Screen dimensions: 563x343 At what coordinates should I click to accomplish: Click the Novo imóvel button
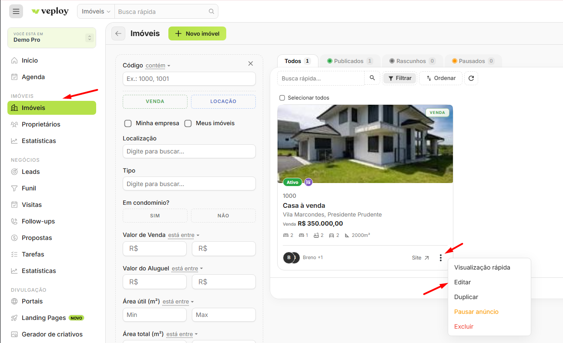[197, 33]
